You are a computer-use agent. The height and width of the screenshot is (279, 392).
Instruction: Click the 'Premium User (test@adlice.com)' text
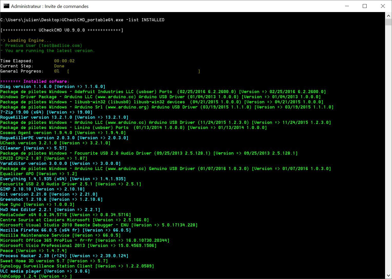(x=44, y=46)
